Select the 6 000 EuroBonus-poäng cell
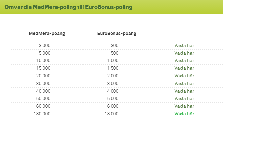 [x=113, y=106]
